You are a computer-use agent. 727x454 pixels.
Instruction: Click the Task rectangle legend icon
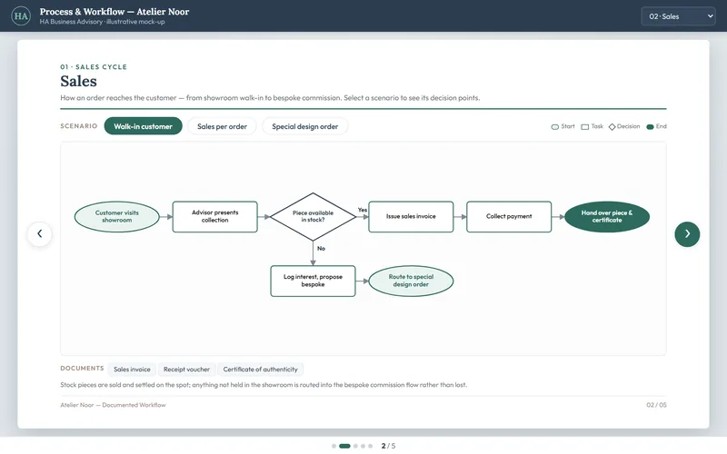pyautogui.click(x=585, y=126)
